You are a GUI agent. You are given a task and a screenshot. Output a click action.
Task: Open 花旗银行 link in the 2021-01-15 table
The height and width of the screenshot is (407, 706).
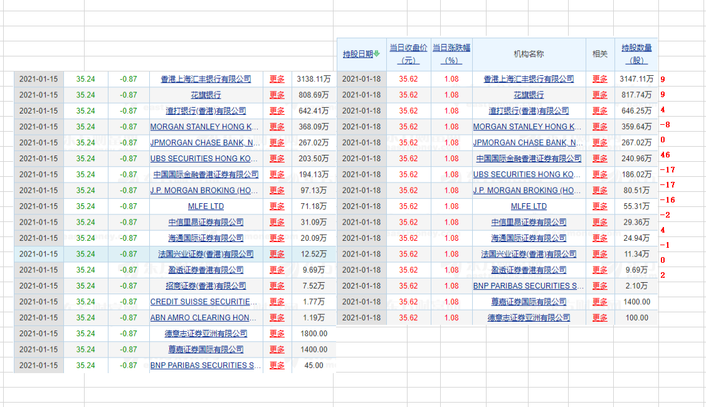click(206, 95)
